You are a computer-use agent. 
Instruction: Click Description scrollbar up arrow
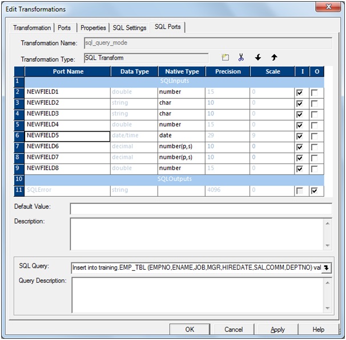328,223
